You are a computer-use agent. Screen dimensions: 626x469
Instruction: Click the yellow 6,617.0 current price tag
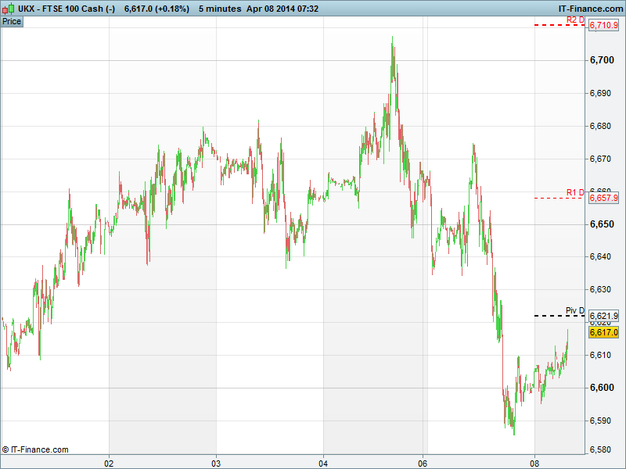pos(603,332)
